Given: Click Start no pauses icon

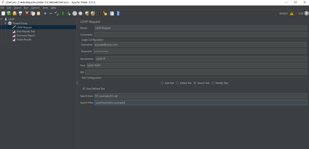Looking at the screenshot, I should tap(69, 13).
